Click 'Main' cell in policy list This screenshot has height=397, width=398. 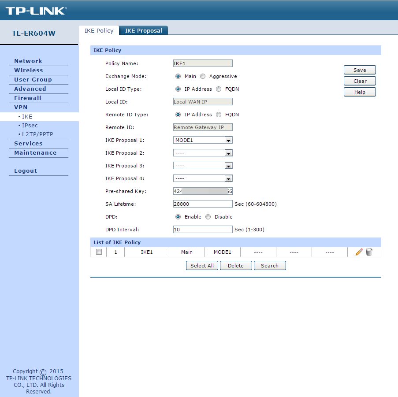click(187, 252)
